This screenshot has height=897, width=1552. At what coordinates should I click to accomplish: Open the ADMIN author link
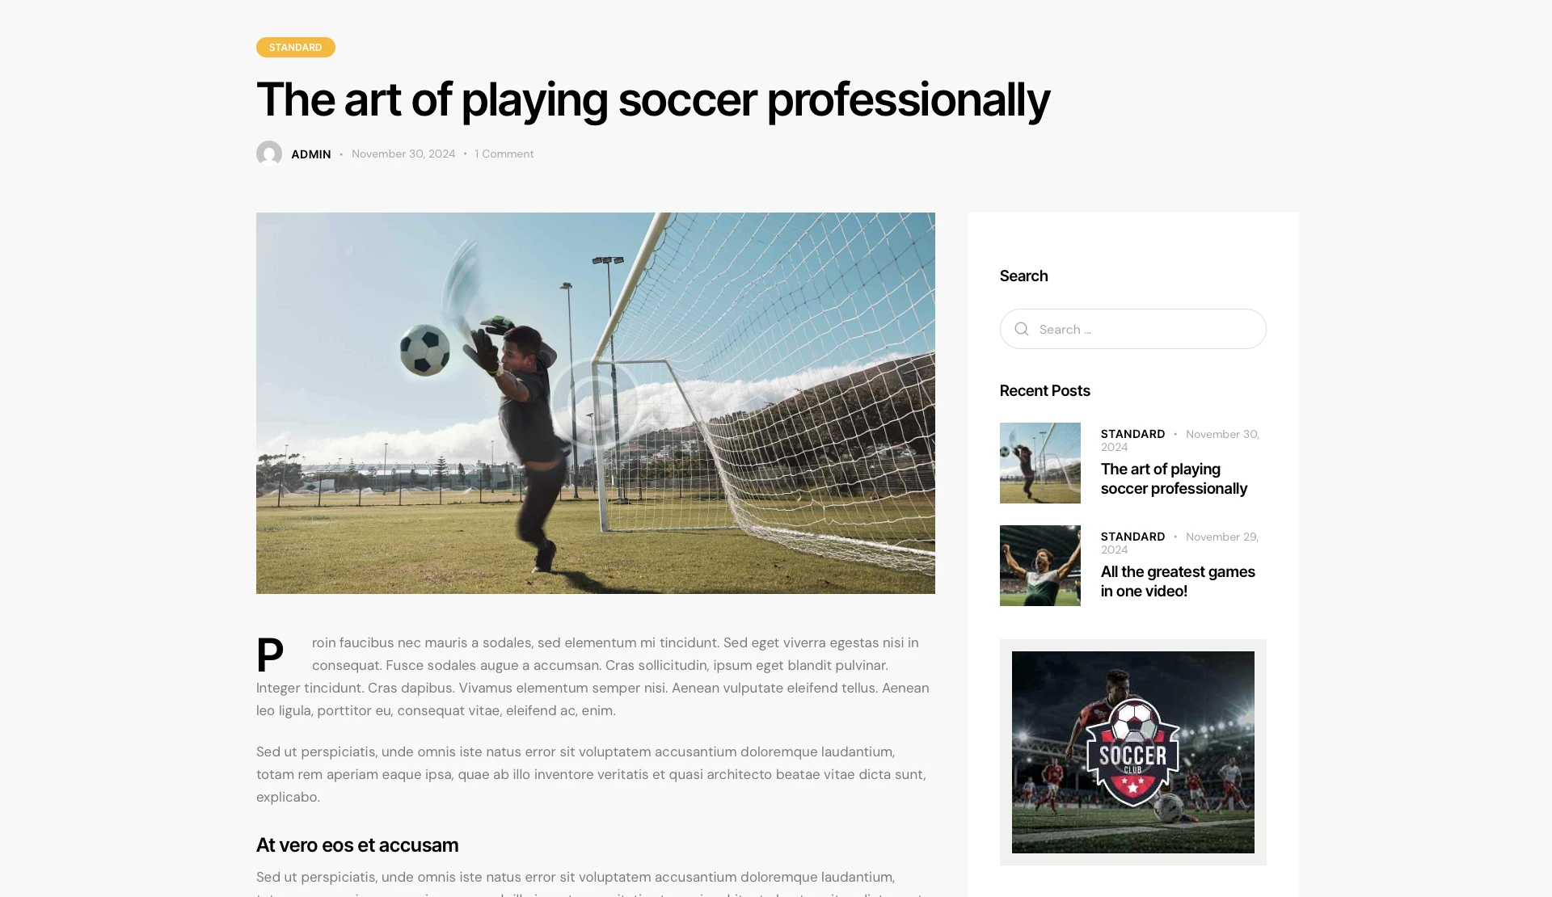(x=311, y=154)
